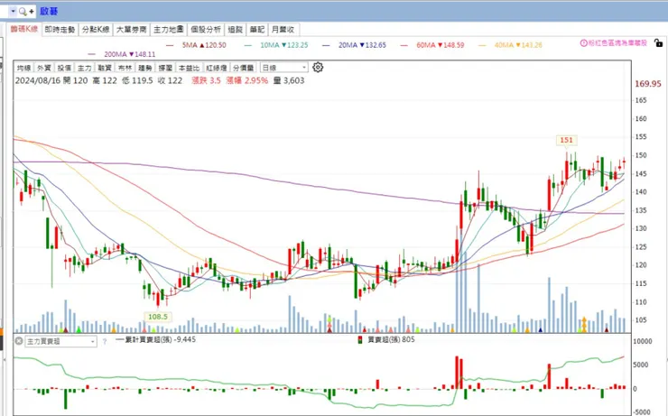Click the 買賣超 red-green legend icon
This screenshot has width=668, height=416.
(360, 340)
